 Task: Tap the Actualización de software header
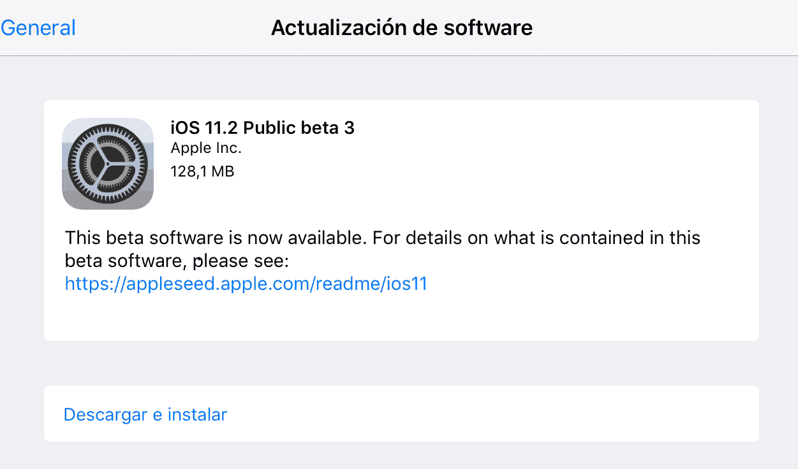coord(402,27)
